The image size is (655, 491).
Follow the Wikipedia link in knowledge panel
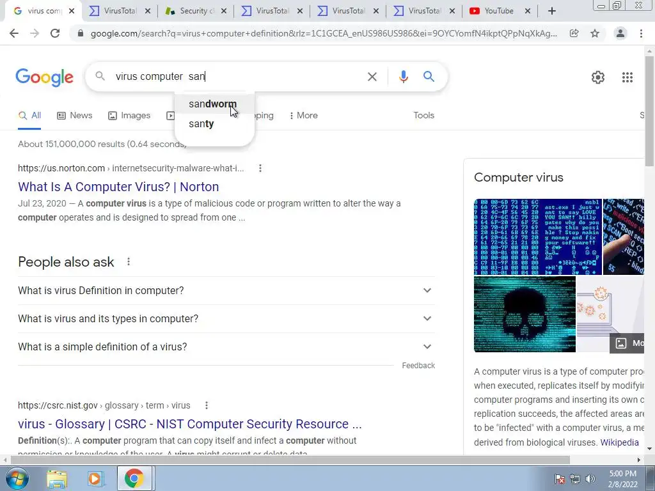point(619,442)
